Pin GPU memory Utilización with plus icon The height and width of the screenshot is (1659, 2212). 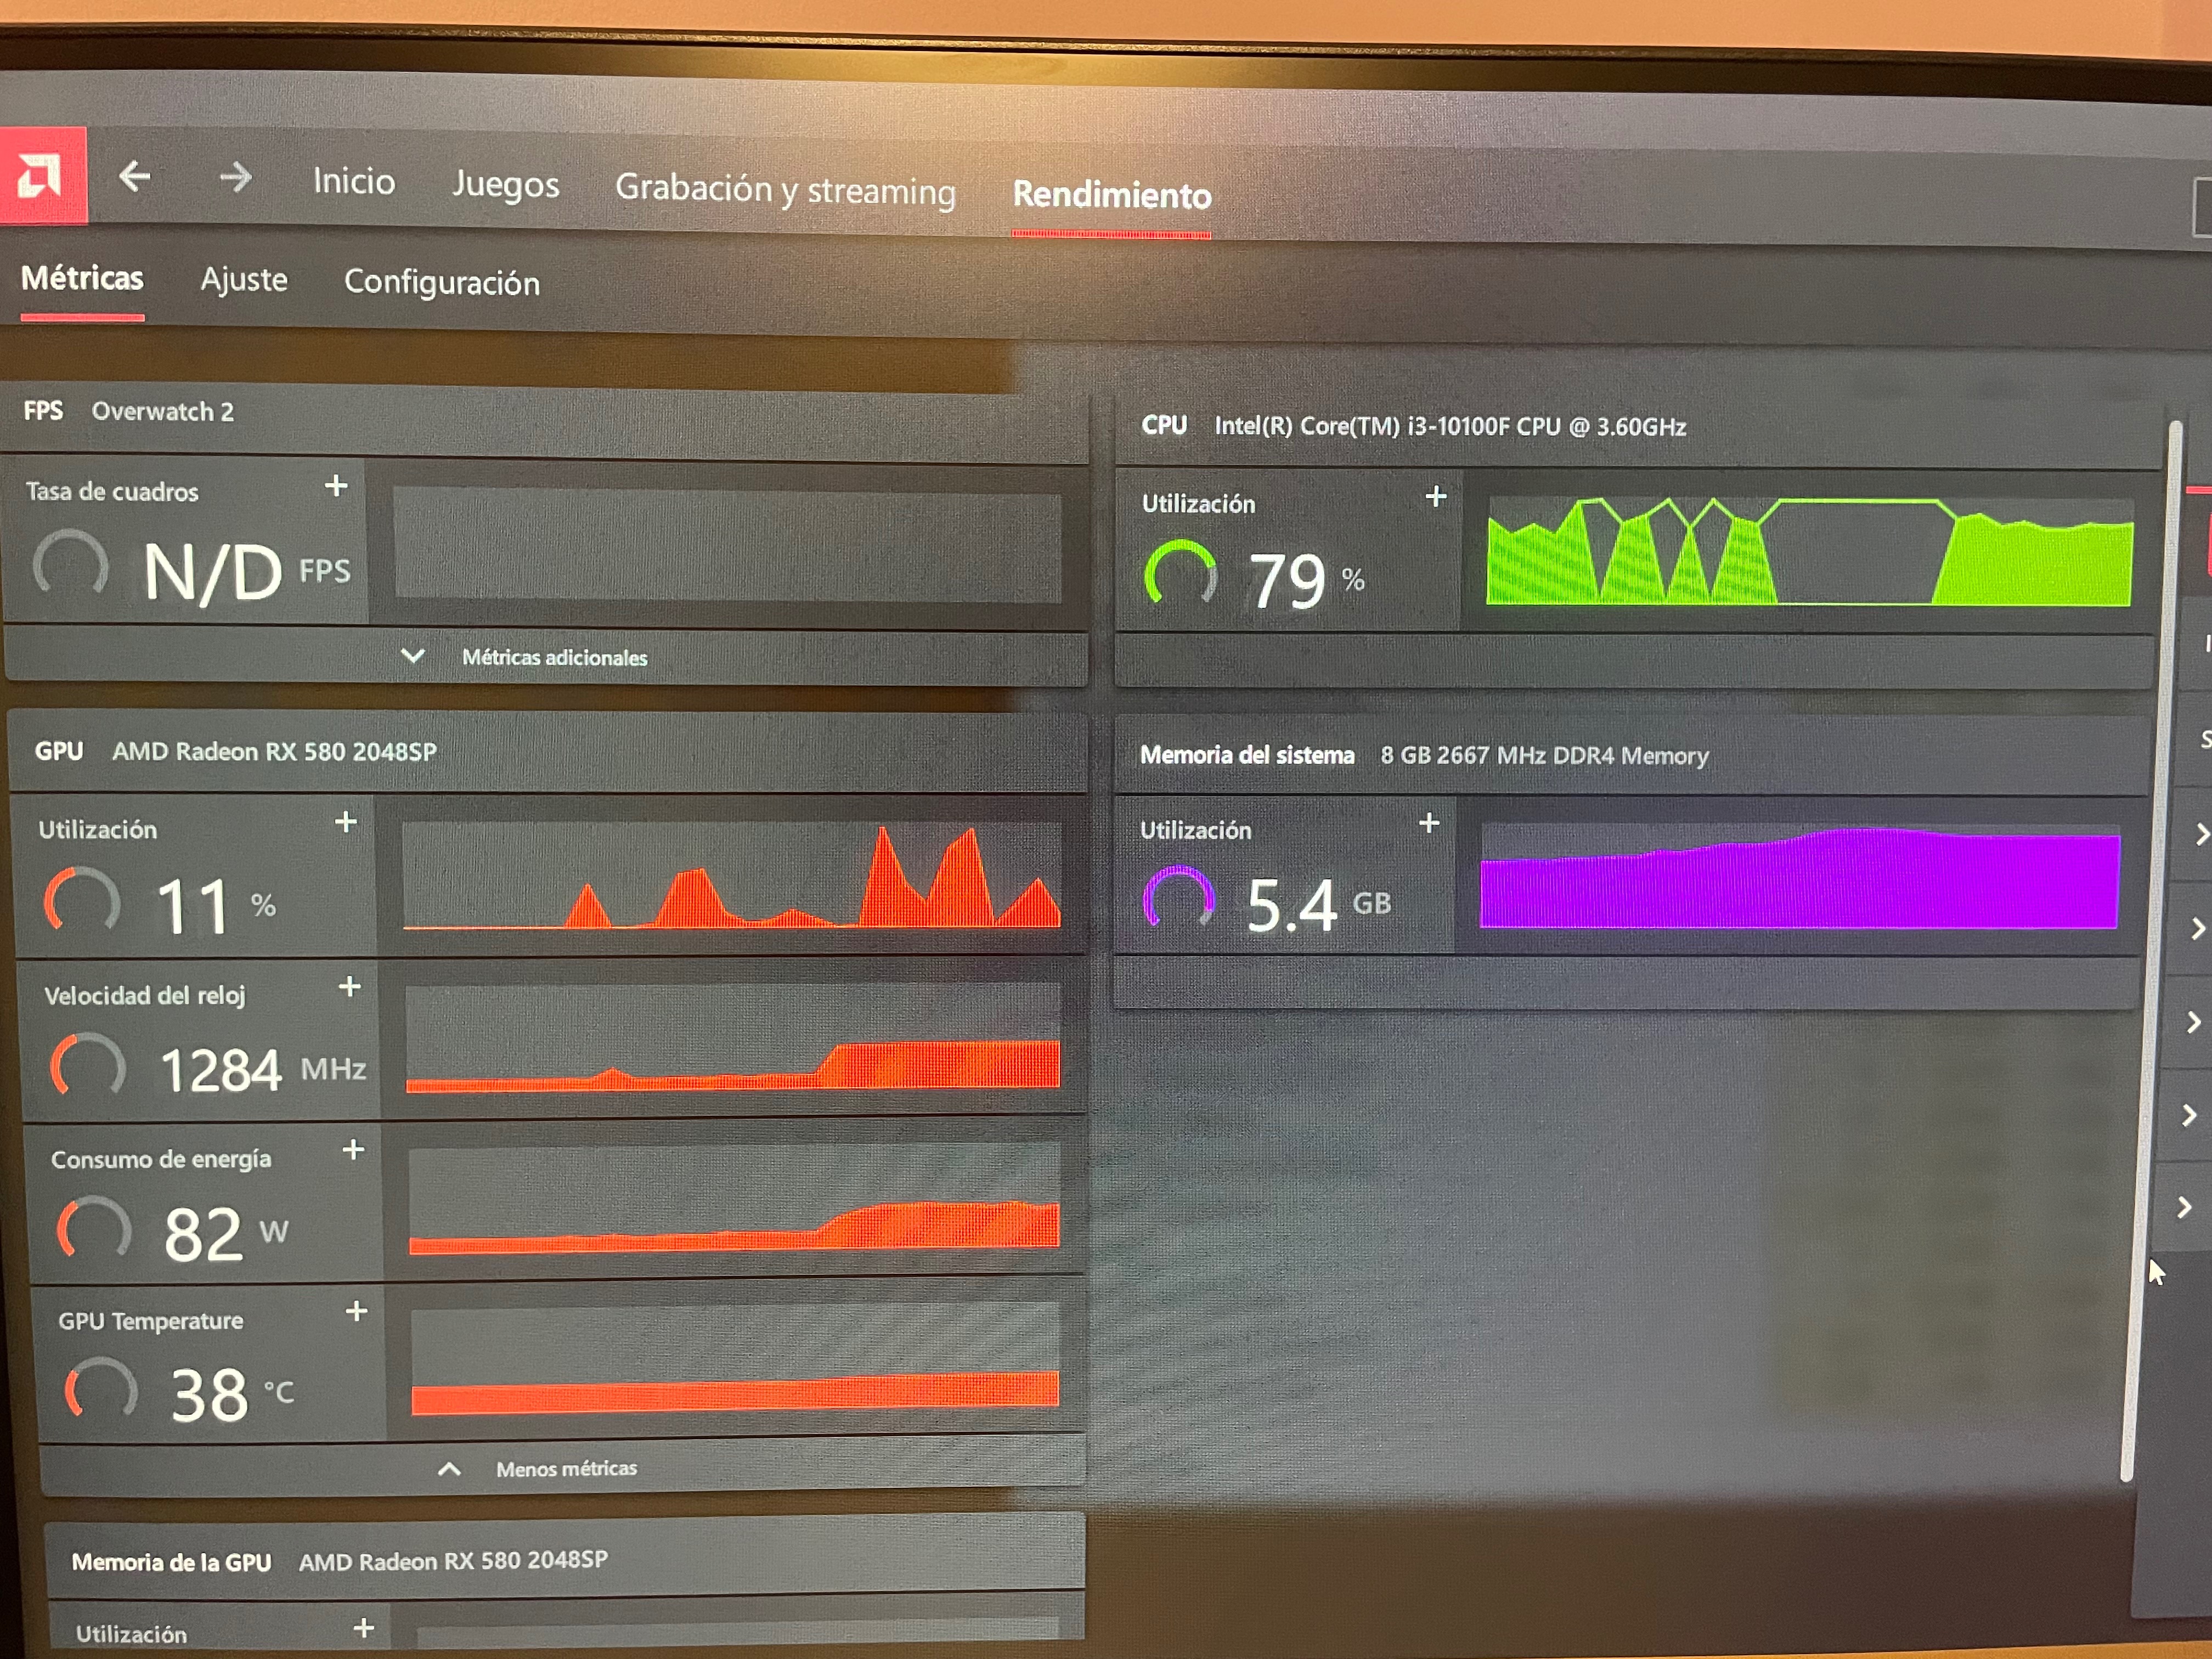point(364,1628)
